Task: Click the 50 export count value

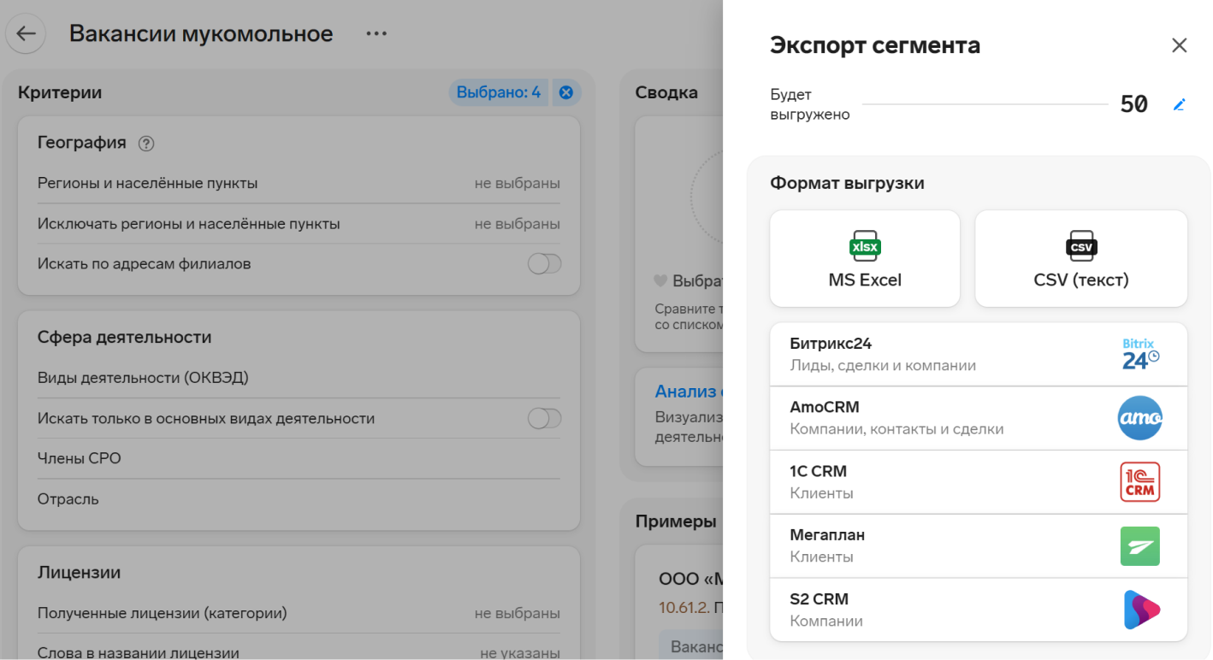Action: tap(1134, 104)
